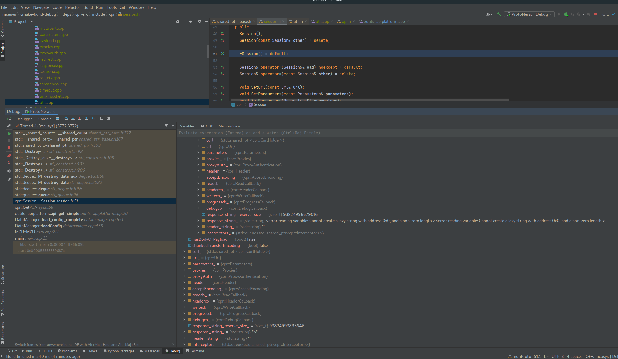Expand the first interceptors_ variable node
The width and height of the screenshot is (618, 359).
(x=198, y=233)
